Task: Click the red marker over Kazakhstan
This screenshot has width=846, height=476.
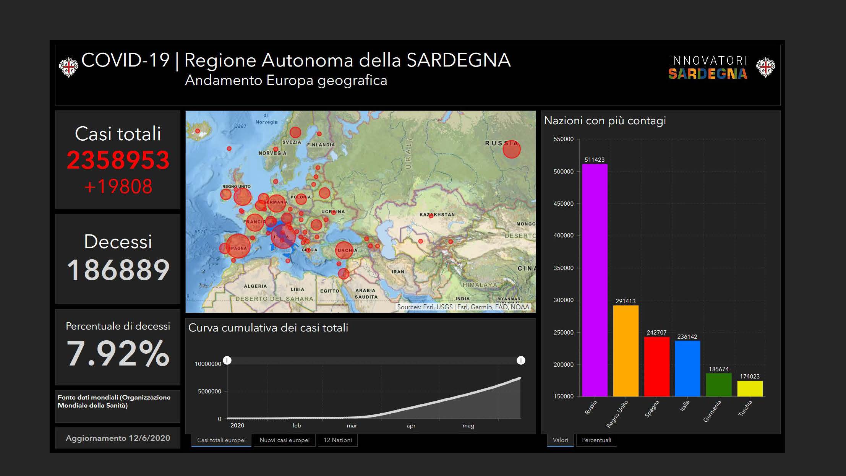Action: click(x=431, y=216)
